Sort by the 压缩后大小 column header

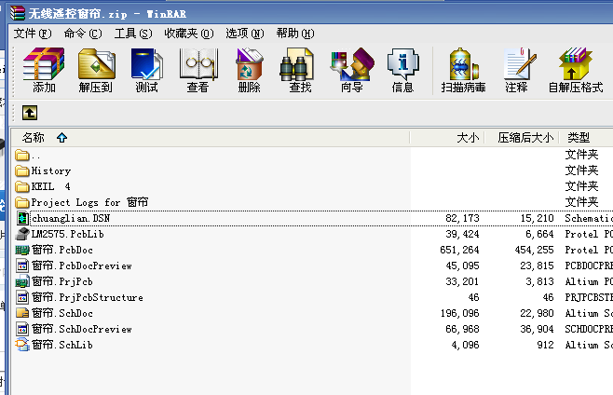(522, 138)
